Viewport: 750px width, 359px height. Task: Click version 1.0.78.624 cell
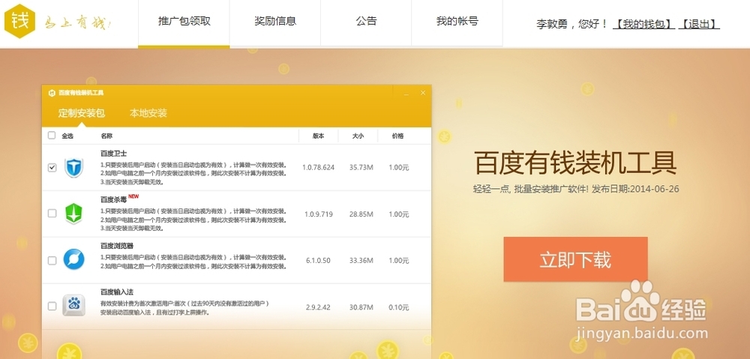(318, 168)
